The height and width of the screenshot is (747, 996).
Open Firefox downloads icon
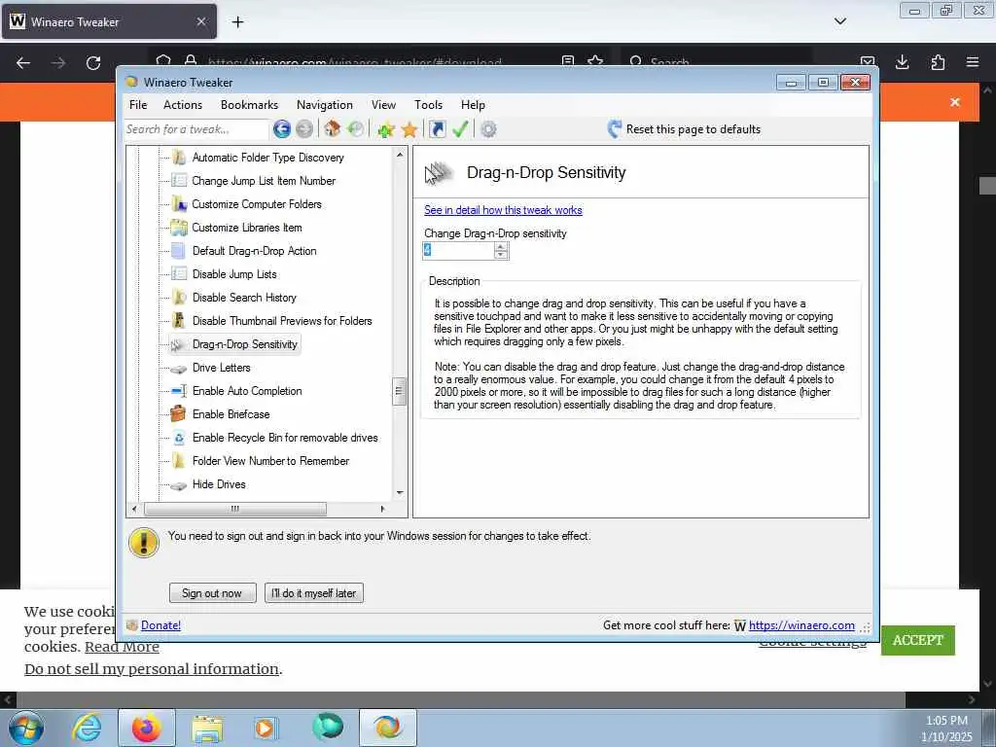[x=902, y=62]
